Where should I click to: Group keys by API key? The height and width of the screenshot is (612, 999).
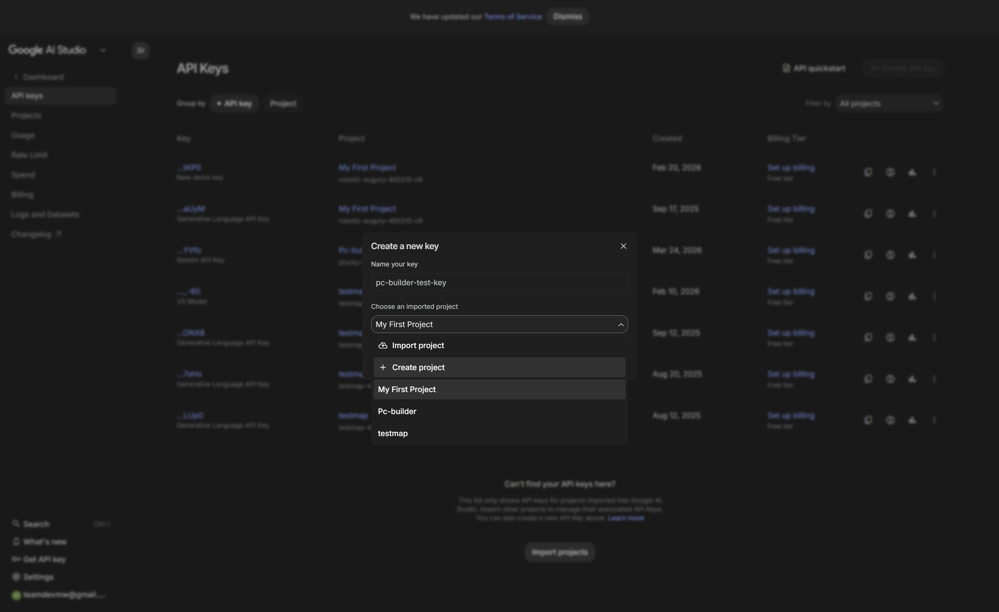(234, 104)
